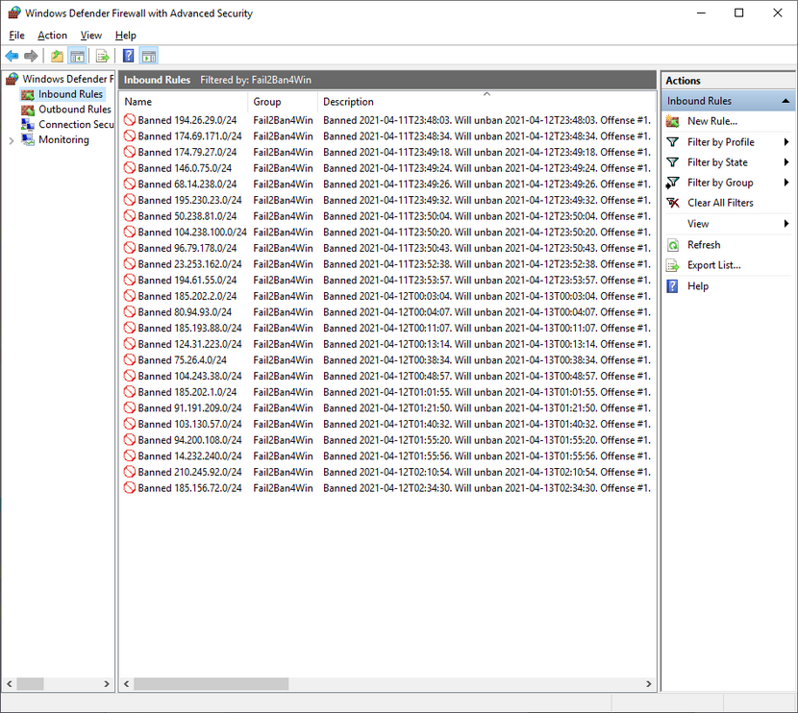Click blocked icon of Banned 185.156.72.0/24

[x=130, y=488]
